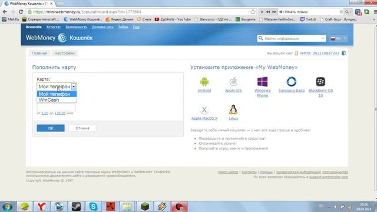Start playback with the music play button
The width and height of the screenshot is (377, 212).
tap(262, 12)
